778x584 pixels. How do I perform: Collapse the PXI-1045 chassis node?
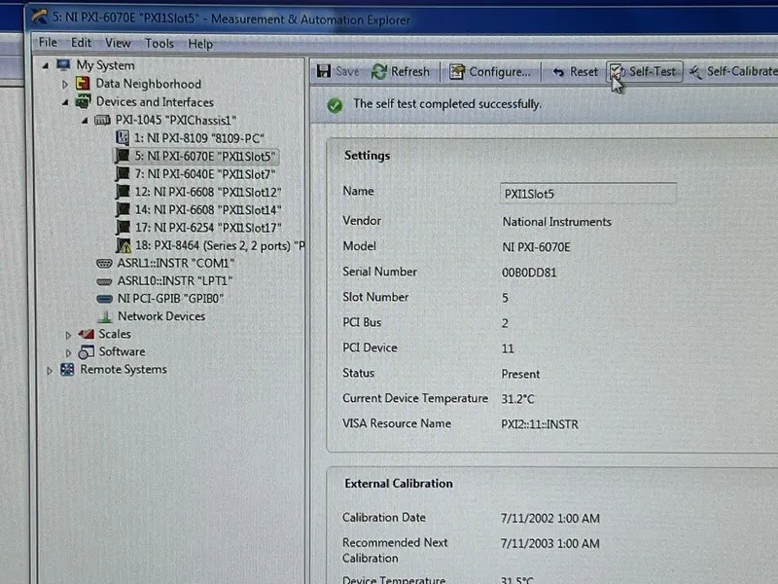coord(85,120)
